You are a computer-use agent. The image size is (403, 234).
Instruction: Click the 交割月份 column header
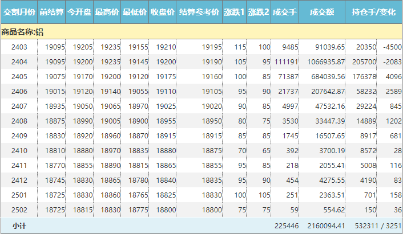pyautogui.click(x=19, y=12)
